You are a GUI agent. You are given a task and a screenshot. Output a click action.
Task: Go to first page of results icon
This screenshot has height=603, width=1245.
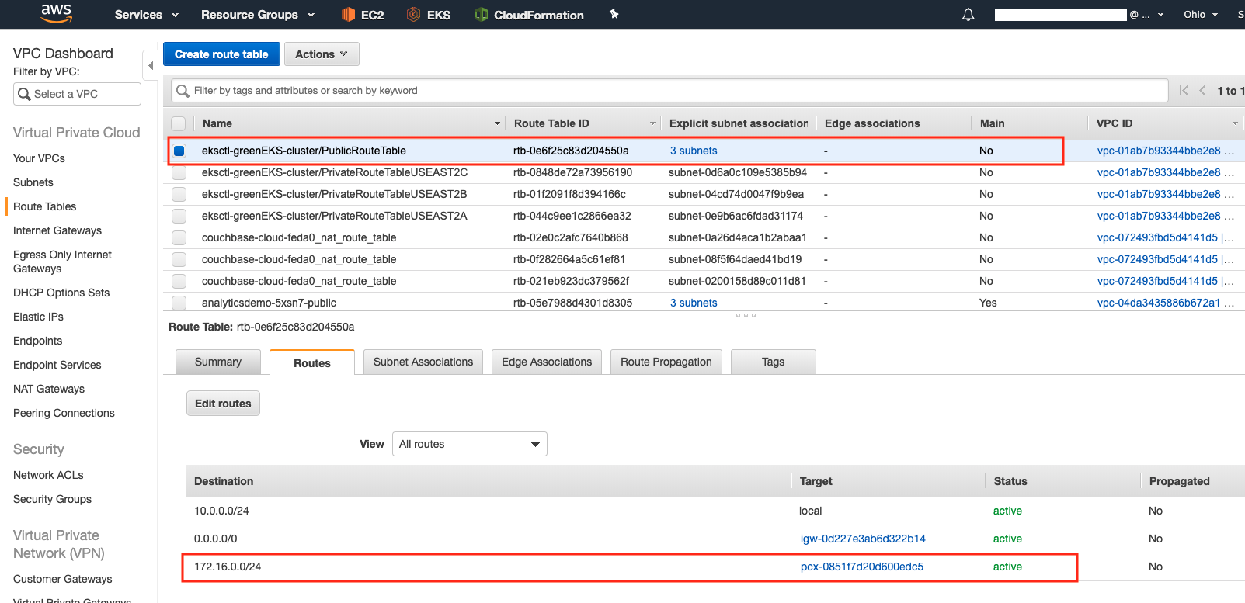coord(1183,91)
